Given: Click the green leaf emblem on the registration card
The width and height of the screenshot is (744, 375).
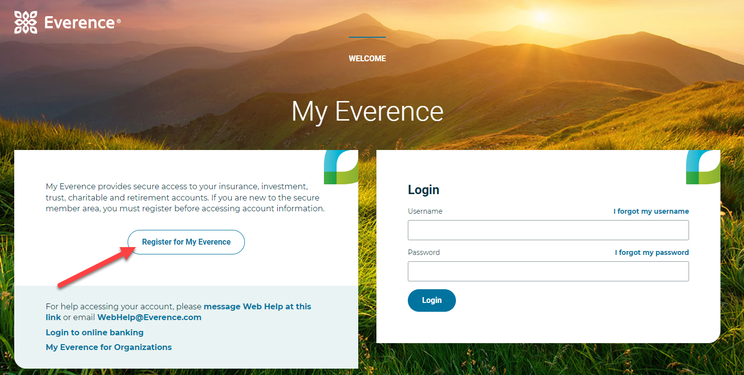Looking at the screenshot, I should click(x=341, y=167).
